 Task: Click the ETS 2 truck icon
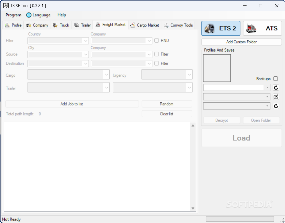(209, 28)
